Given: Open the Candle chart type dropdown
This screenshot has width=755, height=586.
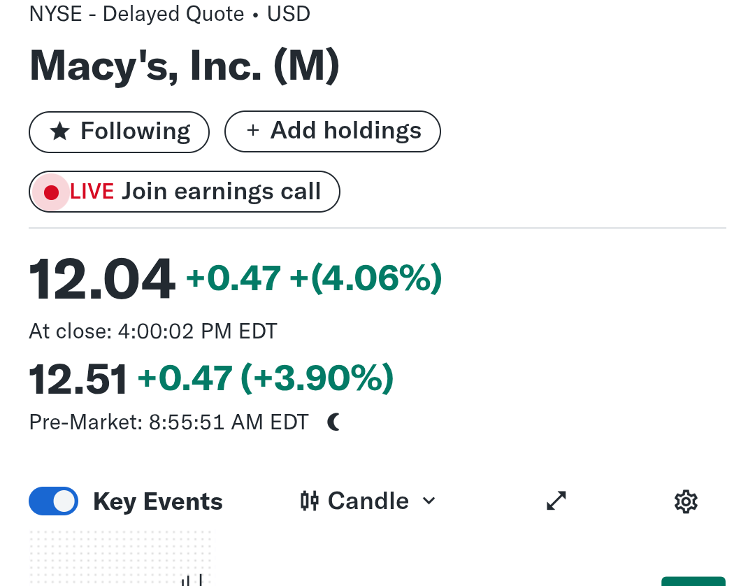Looking at the screenshot, I should [368, 501].
